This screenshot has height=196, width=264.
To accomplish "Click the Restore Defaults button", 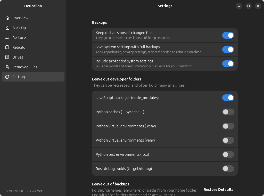I will pos(218,190).
